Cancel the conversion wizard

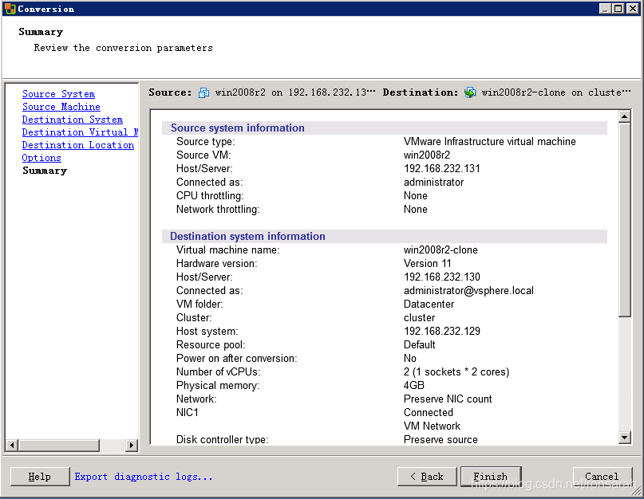coord(603,477)
